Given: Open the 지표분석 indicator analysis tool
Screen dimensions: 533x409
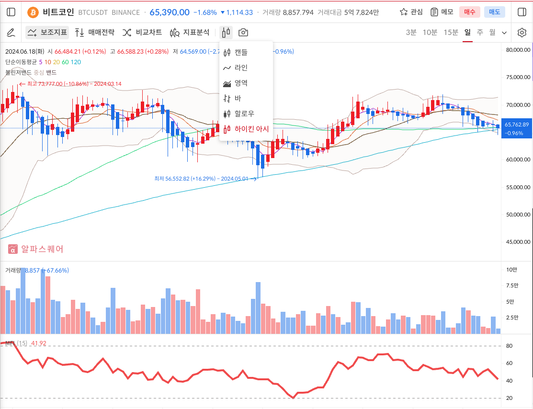Looking at the screenshot, I should (x=190, y=33).
